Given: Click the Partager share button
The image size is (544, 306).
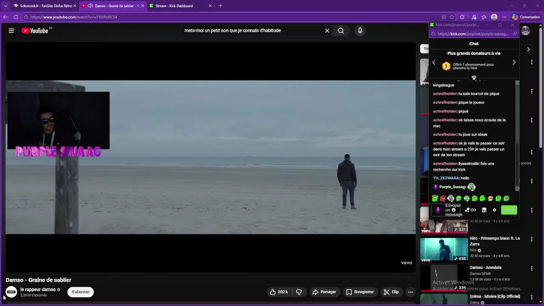Looking at the screenshot, I should tap(324, 292).
